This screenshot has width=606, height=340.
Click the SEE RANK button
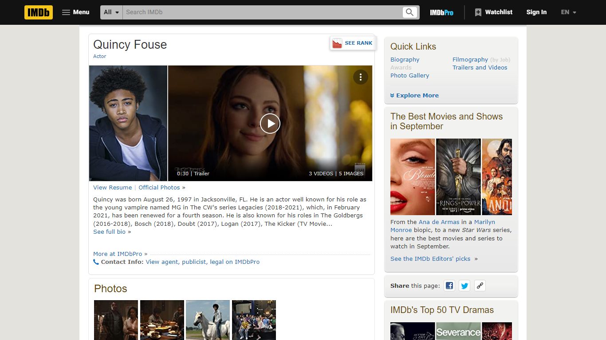point(353,43)
